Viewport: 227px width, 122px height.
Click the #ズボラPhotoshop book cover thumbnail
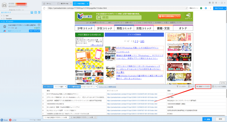(x=110, y=54)
